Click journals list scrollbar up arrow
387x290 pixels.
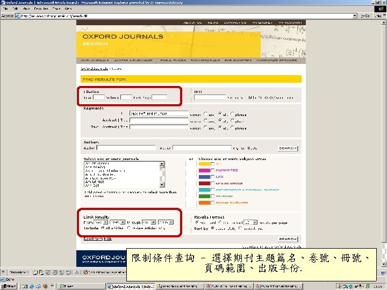point(162,164)
